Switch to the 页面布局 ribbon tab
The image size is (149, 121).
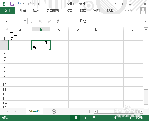point(53,10)
